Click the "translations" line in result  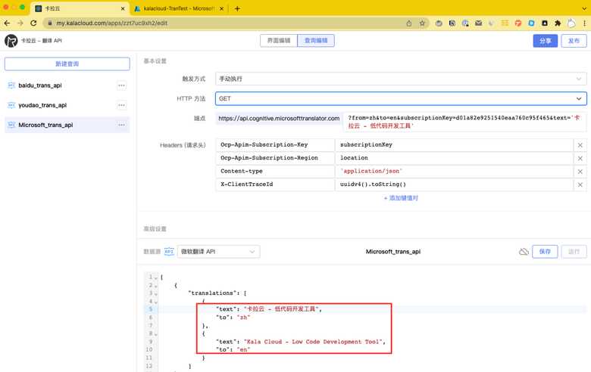217,293
